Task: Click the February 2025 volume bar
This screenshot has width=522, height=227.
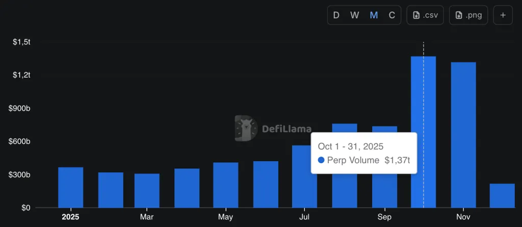Action: [111, 190]
